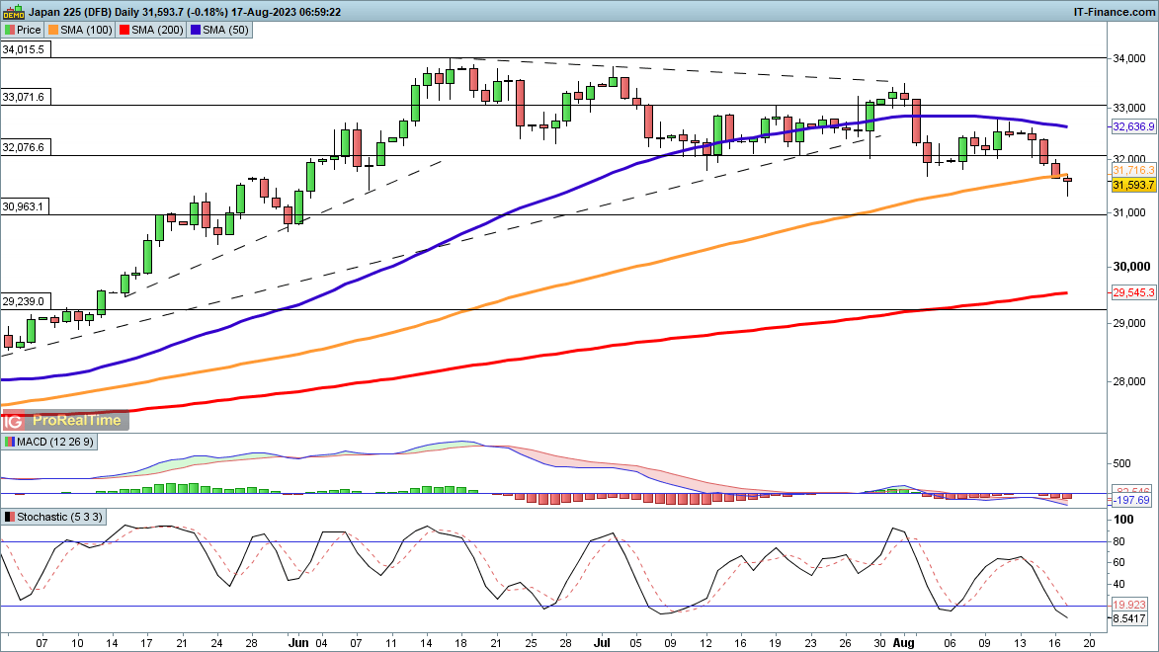Click the SMA 50 value tag 32,636.9
The height and width of the screenshot is (652, 1159).
[1133, 126]
